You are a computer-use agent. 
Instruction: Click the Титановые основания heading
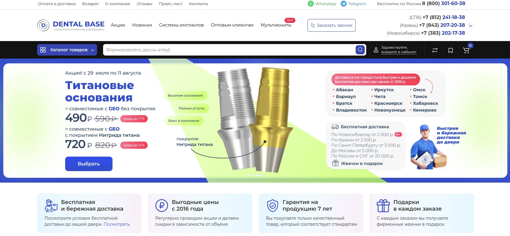point(99,91)
